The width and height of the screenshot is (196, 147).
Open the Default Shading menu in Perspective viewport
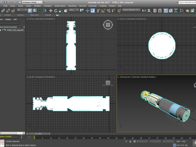[149, 77]
